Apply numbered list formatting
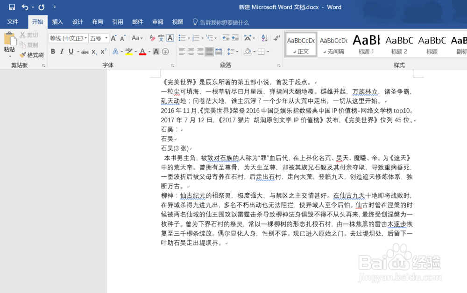Image resolution: width=467 pixels, height=293 pixels. click(196, 38)
